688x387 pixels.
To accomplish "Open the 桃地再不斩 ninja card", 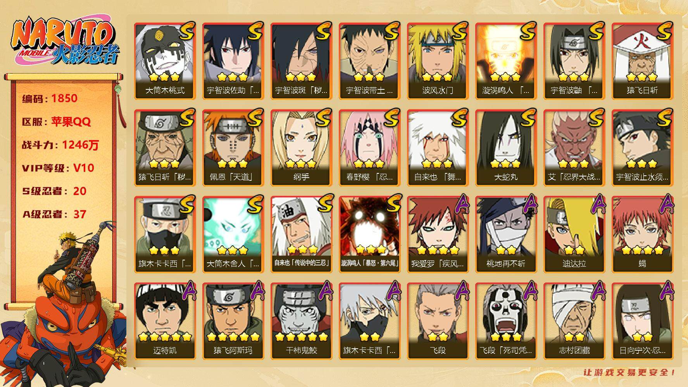I will tap(506, 235).
